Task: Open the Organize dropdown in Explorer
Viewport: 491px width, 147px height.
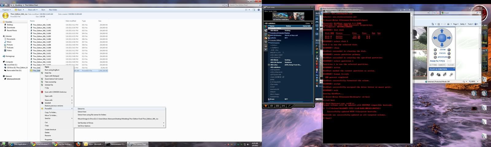Action: coord(6,10)
